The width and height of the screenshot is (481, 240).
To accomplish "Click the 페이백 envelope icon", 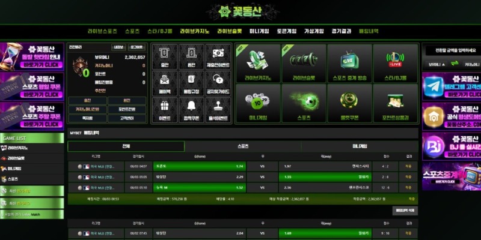I will point(164,83).
